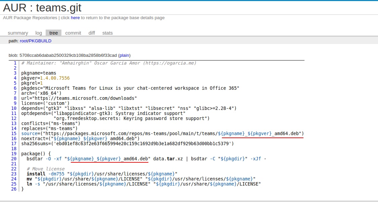Click the mv LICENSE command line
The image size is (378, 202).
(x=141, y=179)
